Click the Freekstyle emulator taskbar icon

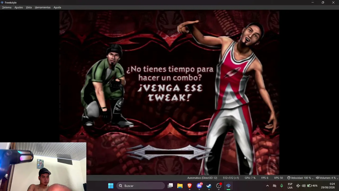(x=228, y=186)
